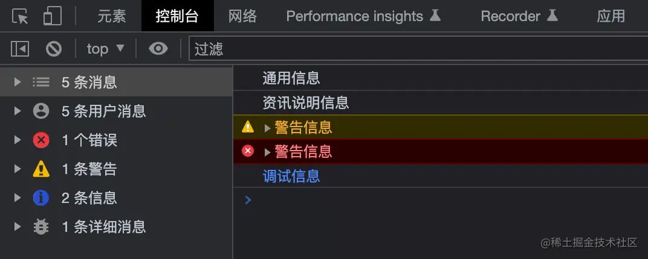Click the user icon beside 5 条用户消息
This screenshot has width=648, height=259.
[x=41, y=111]
